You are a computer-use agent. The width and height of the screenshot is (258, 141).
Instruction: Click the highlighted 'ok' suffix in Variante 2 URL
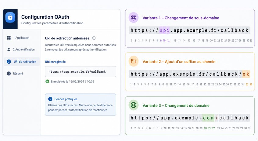pos(246,74)
